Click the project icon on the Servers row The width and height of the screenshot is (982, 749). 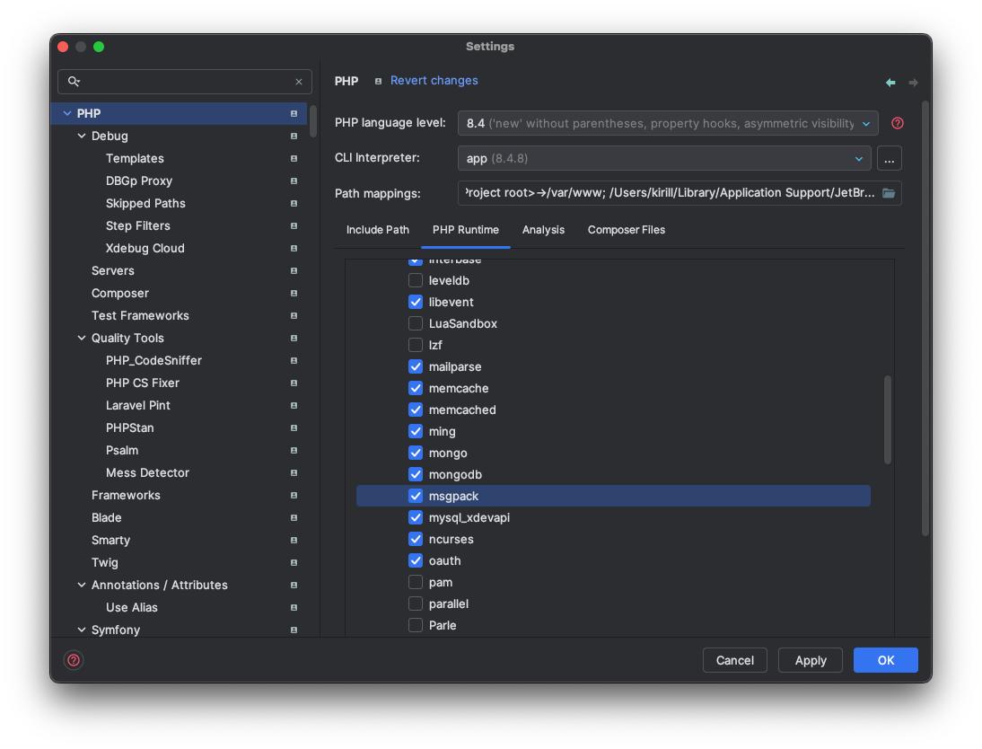(294, 270)
